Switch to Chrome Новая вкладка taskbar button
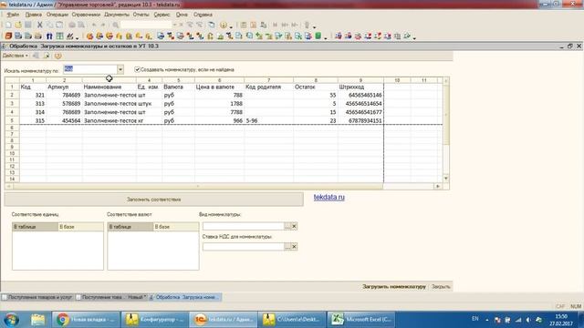This screenshot has height=328, width=584. [86, 320]
